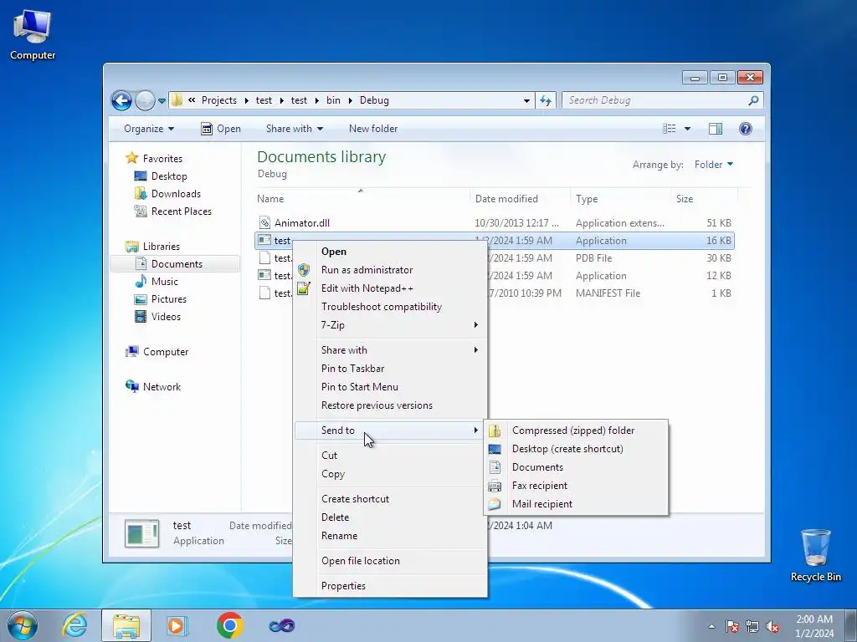Open the view options dropdown arrow
The image size is (857, 642).
pyautogui.click(x=688, y=129)
